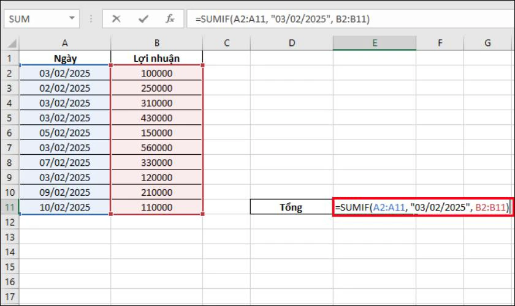Viewport: 515px width, 306px height.
Task: Click cell containing 07/02/2025
Action: coord(65,162)
